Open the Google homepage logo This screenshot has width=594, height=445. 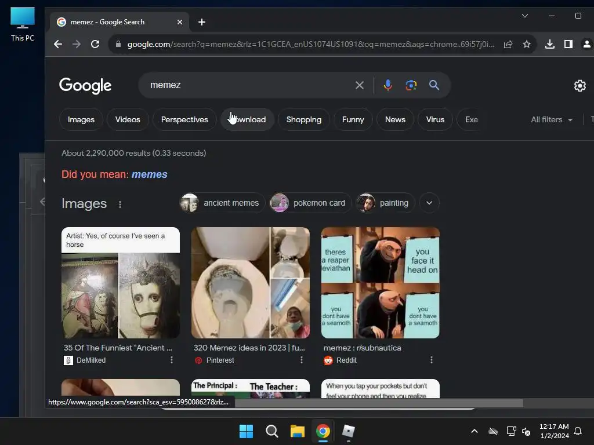tap(85, 86)
